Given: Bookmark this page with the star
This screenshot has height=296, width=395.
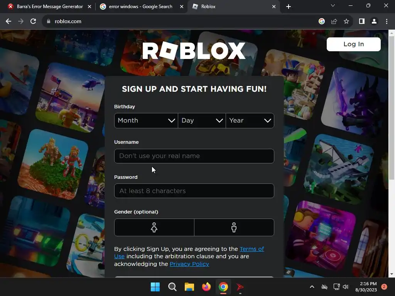Looking at the screenshot, I should tap(346, 22).
